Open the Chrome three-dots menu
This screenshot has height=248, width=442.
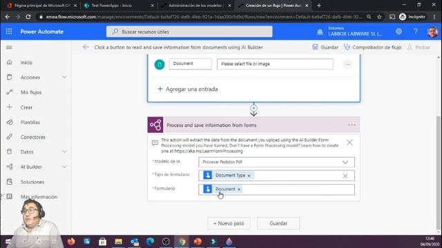[x=434, y=17]
